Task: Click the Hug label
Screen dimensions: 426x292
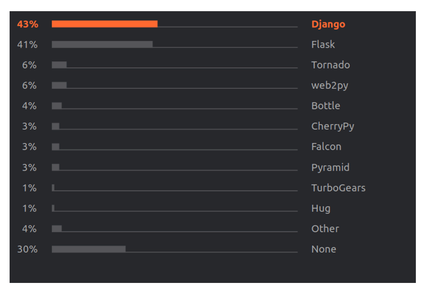Action: (x=321, y=208)
